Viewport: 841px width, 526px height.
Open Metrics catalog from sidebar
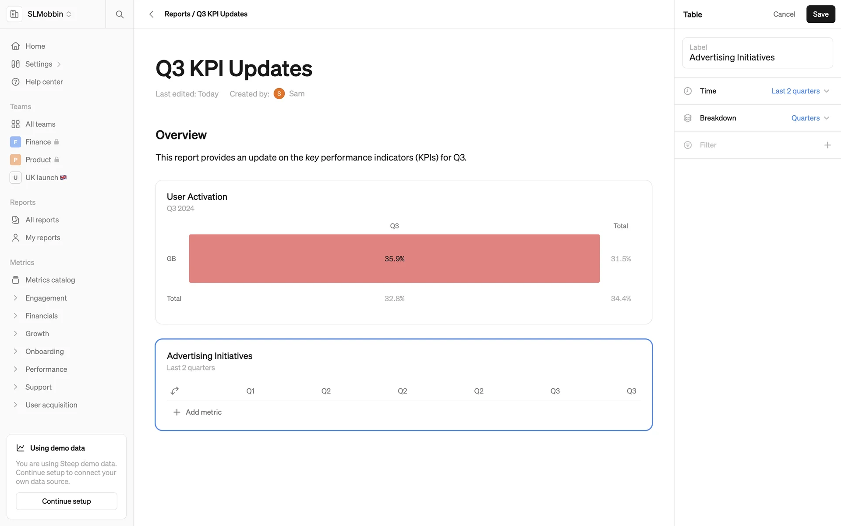pos(50,280)
